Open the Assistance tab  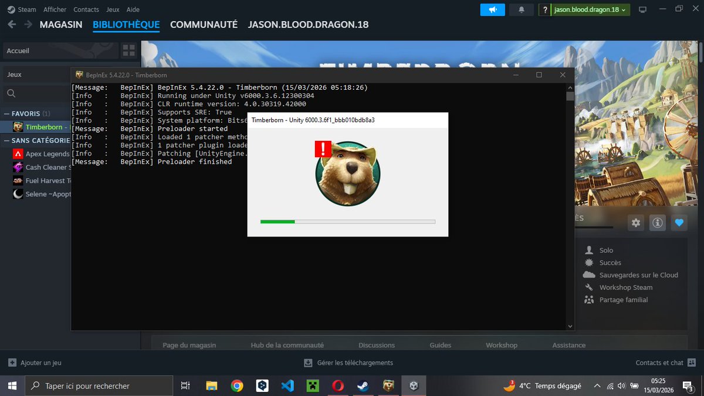[x=568, y=346]
